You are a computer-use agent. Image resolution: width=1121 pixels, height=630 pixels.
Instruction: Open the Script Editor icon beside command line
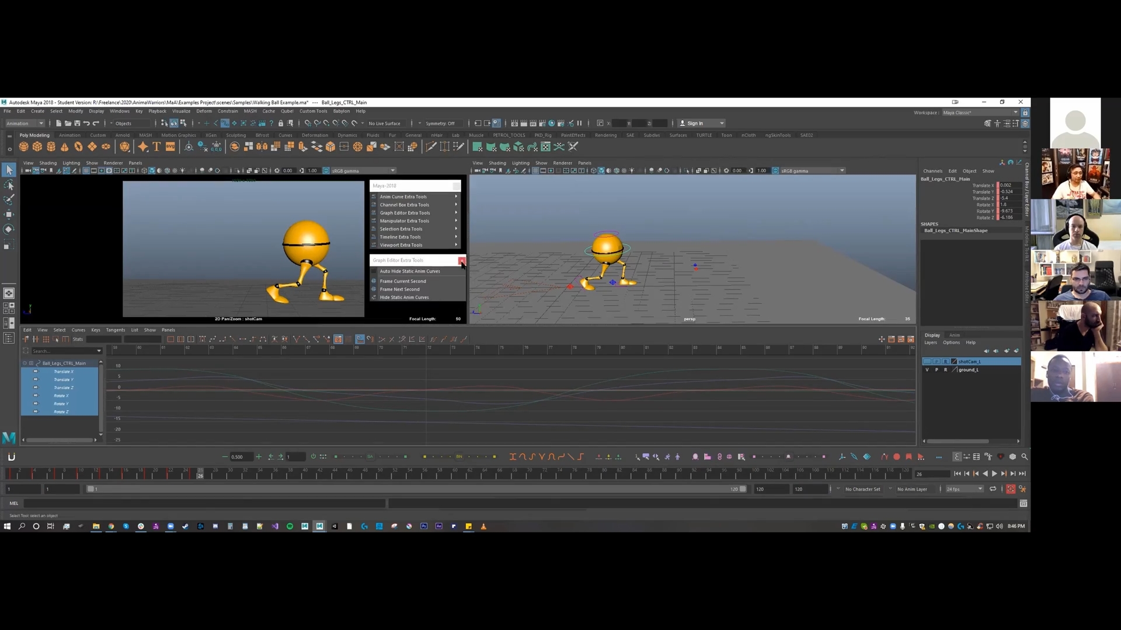tap(1023, 503)
